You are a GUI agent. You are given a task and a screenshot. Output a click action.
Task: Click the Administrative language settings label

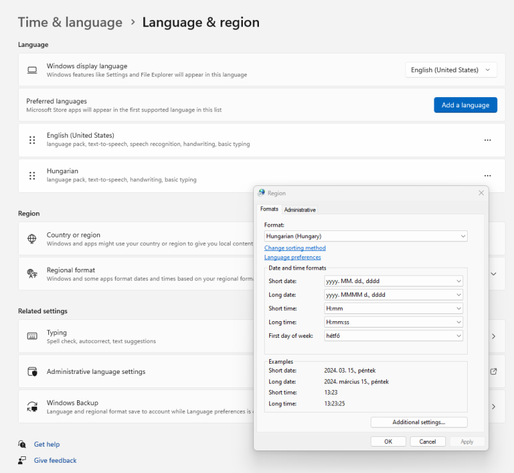pyautogui.click(x=96, y=371)
